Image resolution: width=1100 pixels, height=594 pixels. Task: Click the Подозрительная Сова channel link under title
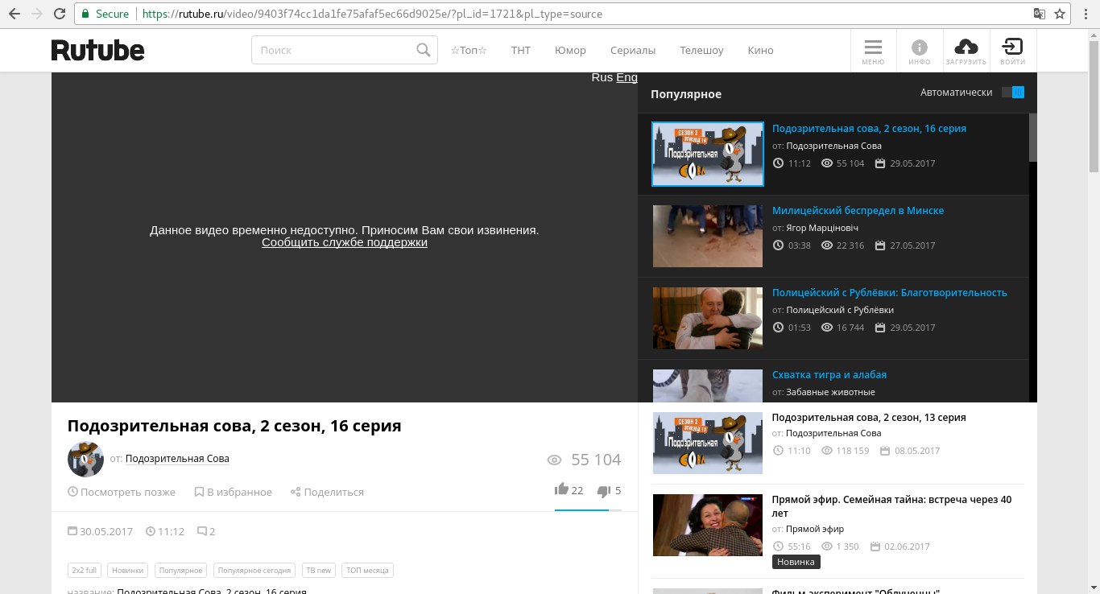tap(177, 459)
